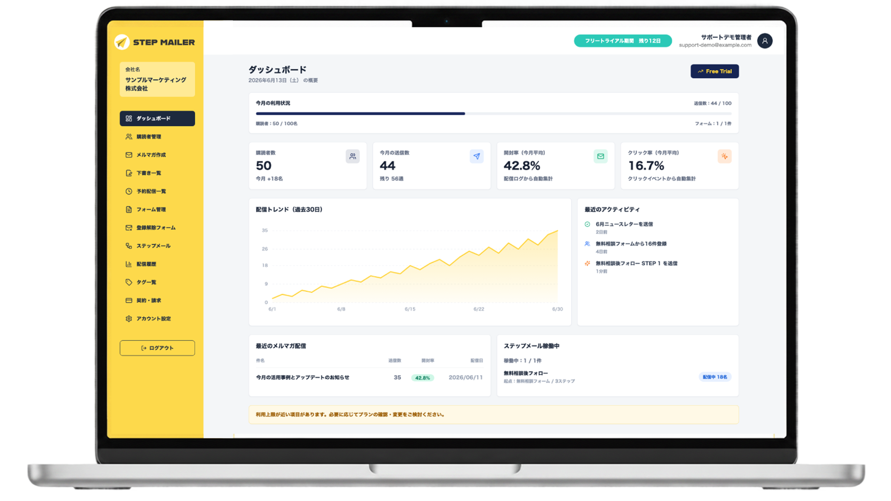Click the 購読者：50 / 100名 label

click(x=277, y=124)
